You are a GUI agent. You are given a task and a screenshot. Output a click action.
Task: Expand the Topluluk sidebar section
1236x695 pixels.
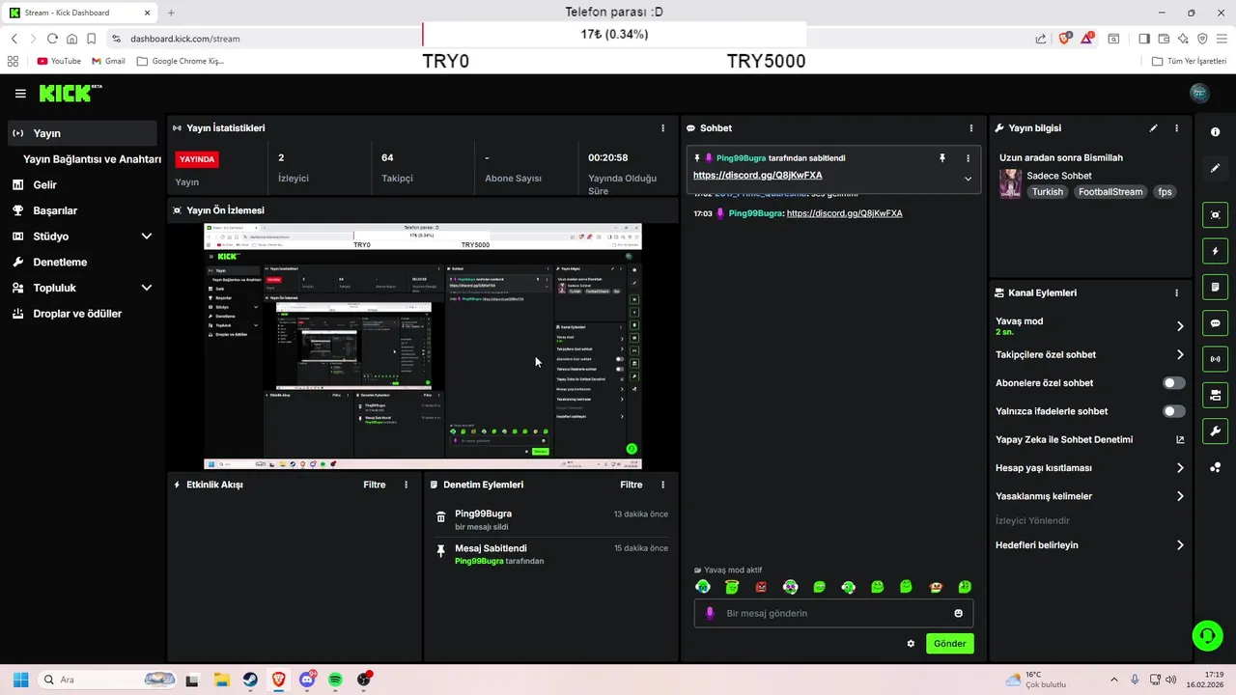[147, 288]
